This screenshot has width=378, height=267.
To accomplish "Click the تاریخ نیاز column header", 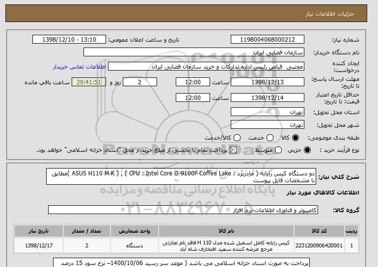I will tap(39, 231).
